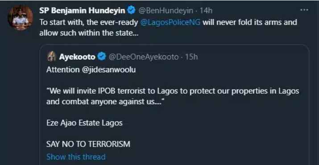Open the quoted tweet about IPOB terrorist
Screen dimensions: 319x165
174,105
